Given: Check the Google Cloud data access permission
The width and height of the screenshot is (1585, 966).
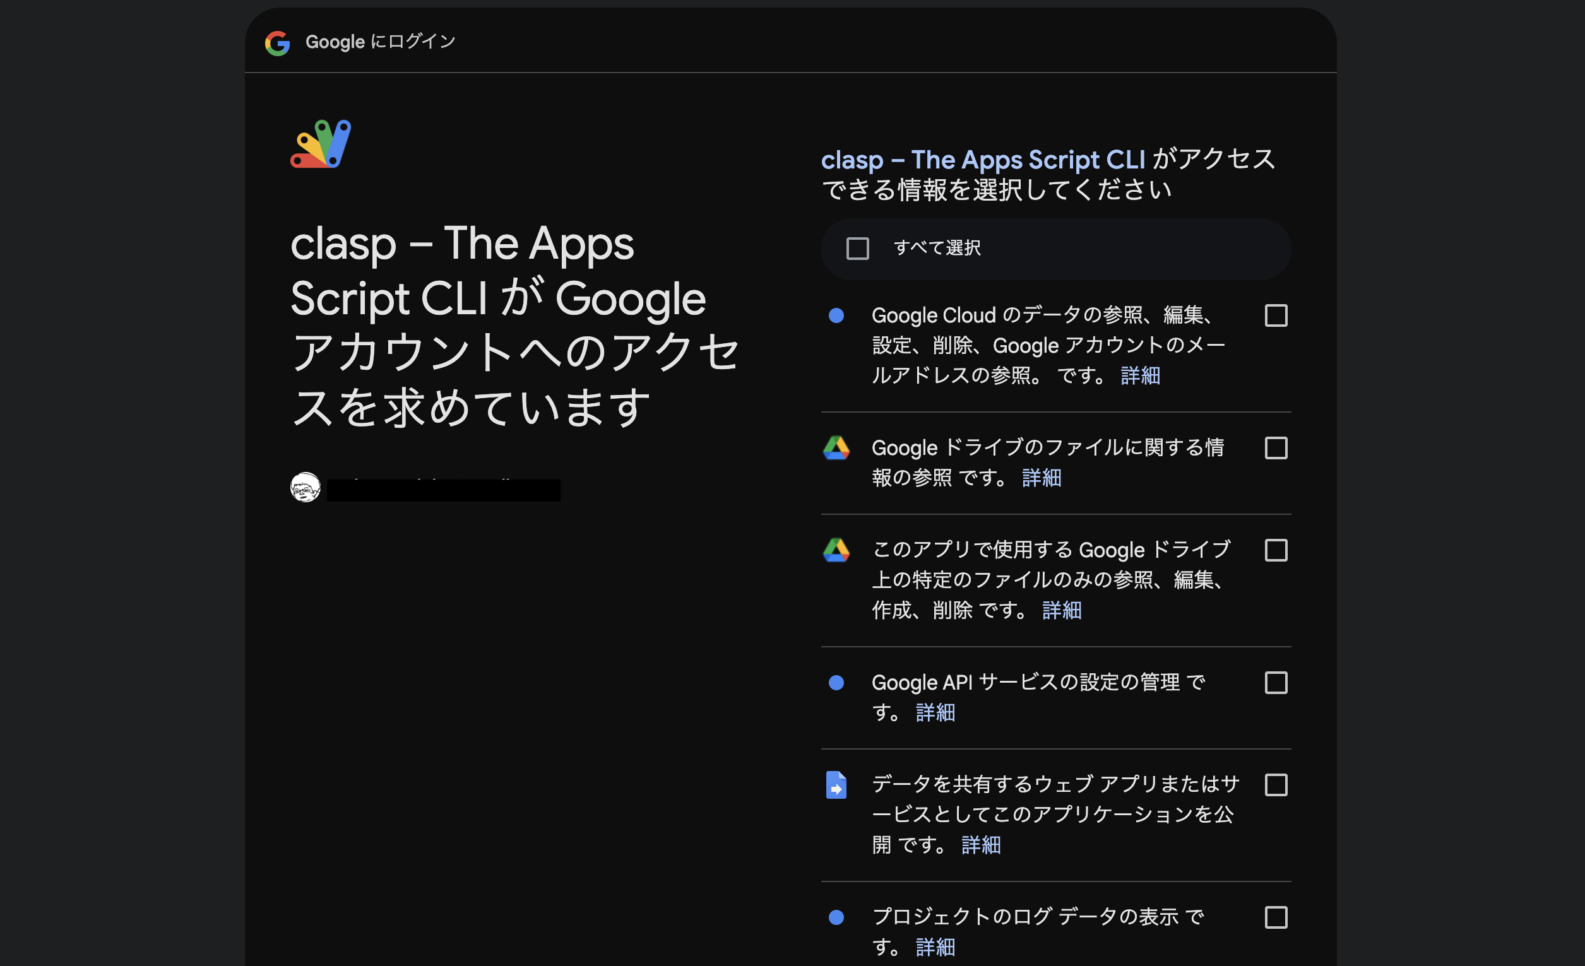Looking at the screenshot, I should [x=1276, y=315].
